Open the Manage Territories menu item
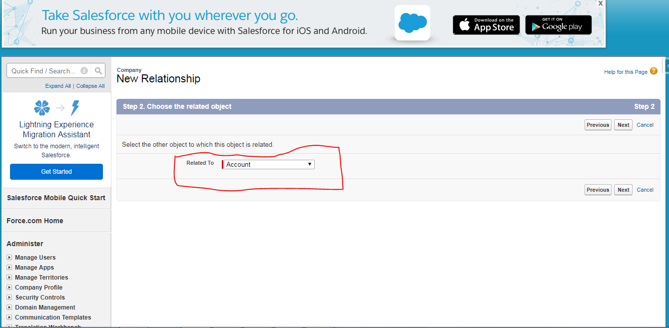Image resolution: width=669 pixels, height=328 pixels. tap(41, 278)
